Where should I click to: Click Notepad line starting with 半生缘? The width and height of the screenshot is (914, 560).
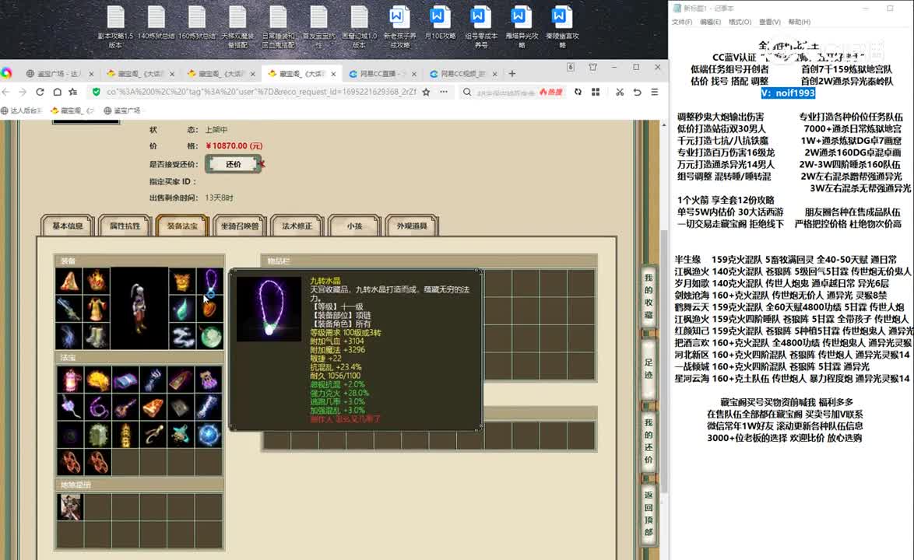click(x=786, y=259)
